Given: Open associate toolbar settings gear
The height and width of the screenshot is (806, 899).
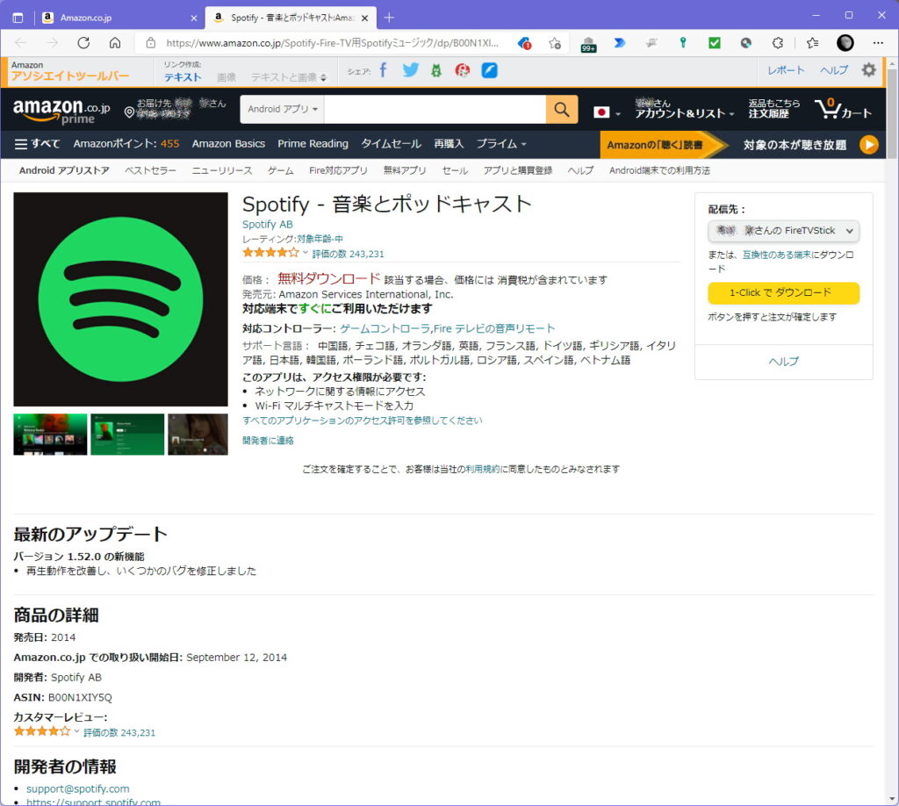Looking at the screenshot, I should pos(869,70).
